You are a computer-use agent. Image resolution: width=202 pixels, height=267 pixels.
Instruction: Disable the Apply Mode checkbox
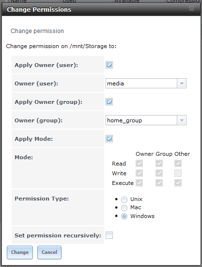pyautogui.click(x=109, y=139)
